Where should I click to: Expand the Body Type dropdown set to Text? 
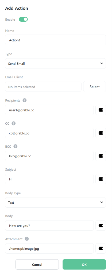coord(56,202)
